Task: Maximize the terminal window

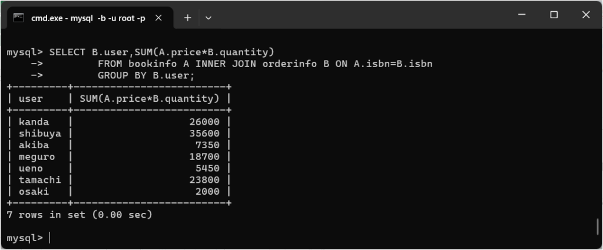Action: coord(554,15)
